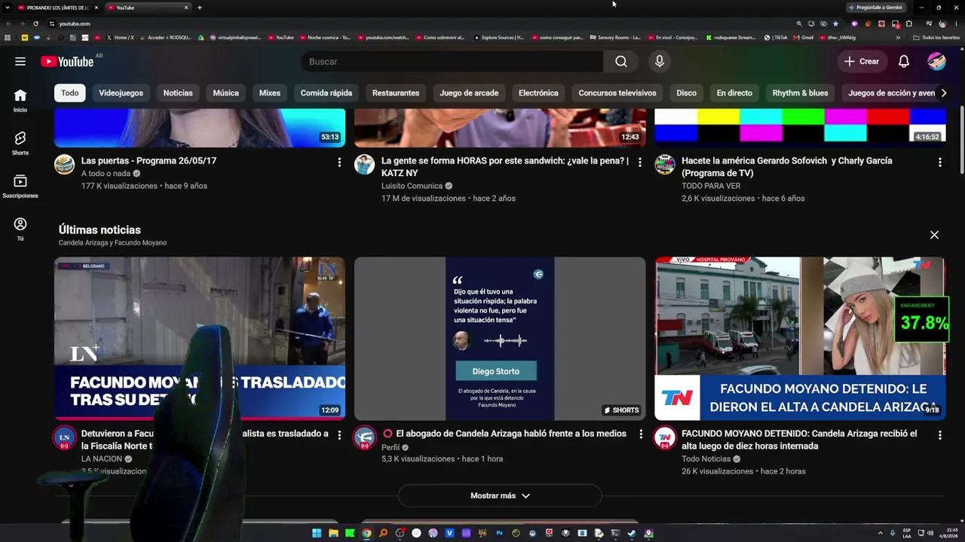Reload the page in the browser

[35, 23]
